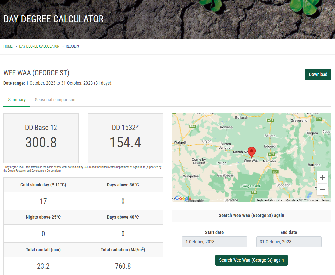
Task: Zoom out on the map
Action: [x=323, y=189]
